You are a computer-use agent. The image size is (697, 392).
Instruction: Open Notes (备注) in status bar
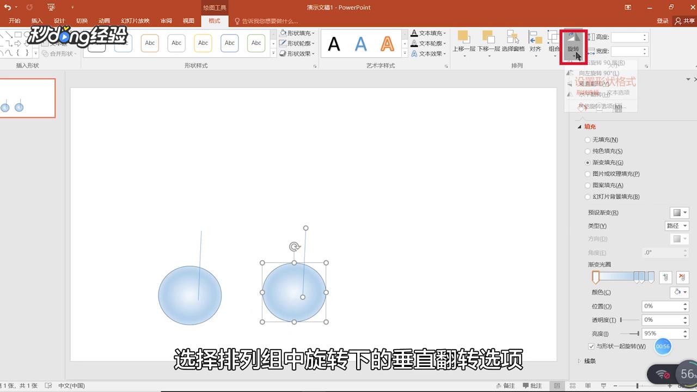pyautogui.click(x=505, y=385)
